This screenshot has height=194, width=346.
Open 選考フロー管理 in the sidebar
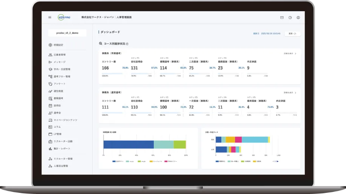pyautogui.click(x=61, y=76)
